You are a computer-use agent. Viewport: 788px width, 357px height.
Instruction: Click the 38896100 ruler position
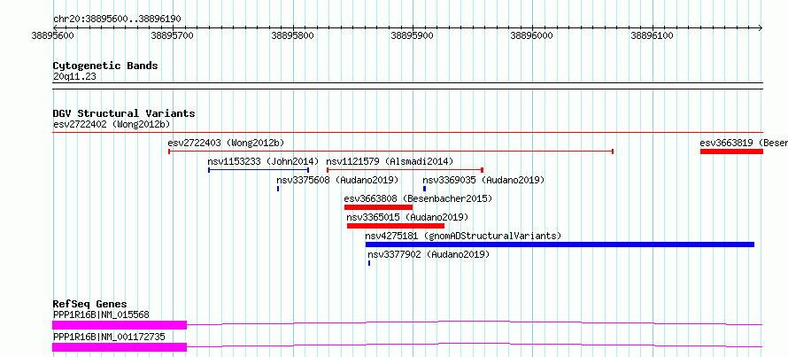click(x=653, y=35)
